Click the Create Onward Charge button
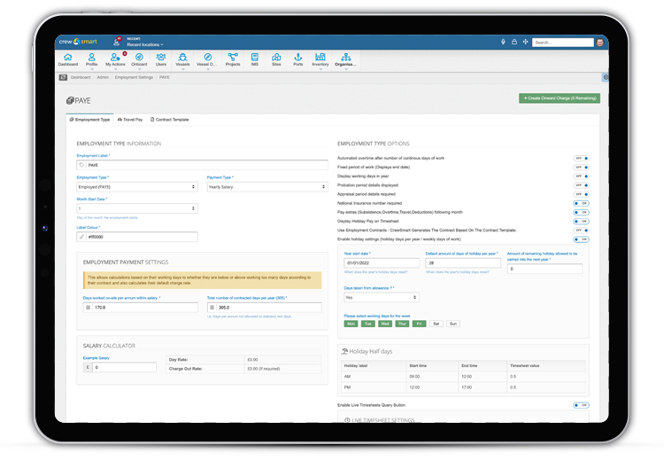This screenshot has height=461, width=664. (x=559, y=98)
